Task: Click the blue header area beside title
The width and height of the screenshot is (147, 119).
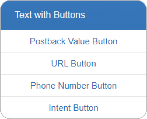Action: [116, 15]
